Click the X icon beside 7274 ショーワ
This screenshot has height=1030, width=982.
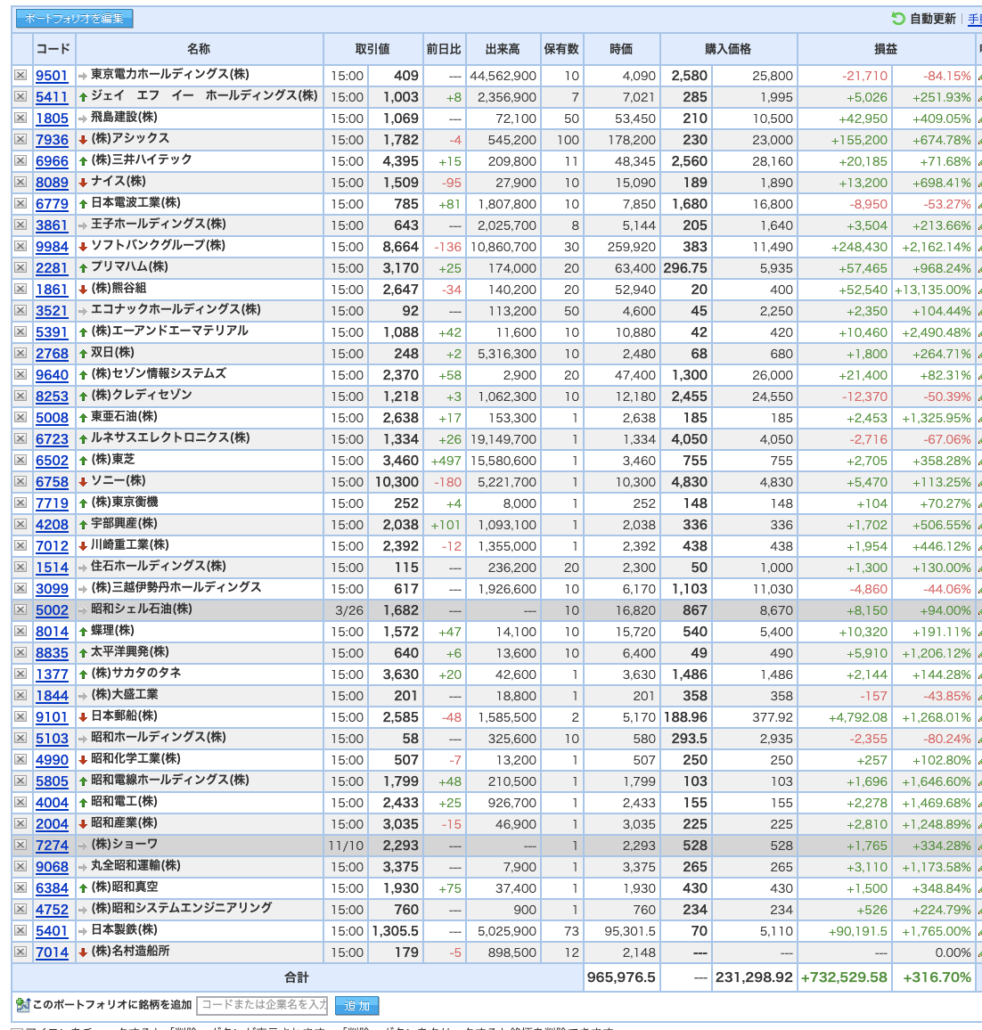20,846
